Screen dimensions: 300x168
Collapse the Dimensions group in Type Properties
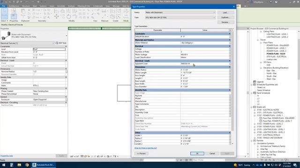pos(230,67)
